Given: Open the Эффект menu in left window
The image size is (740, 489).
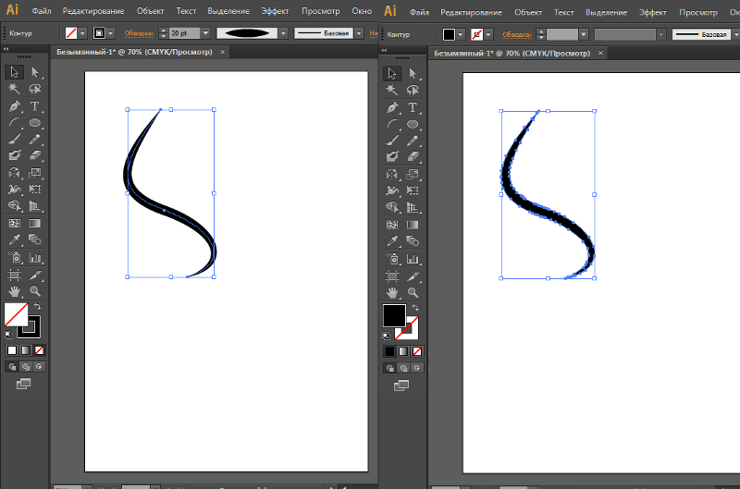Looking at the screenshot, I should pyautogui.click(x=275, y=11).
